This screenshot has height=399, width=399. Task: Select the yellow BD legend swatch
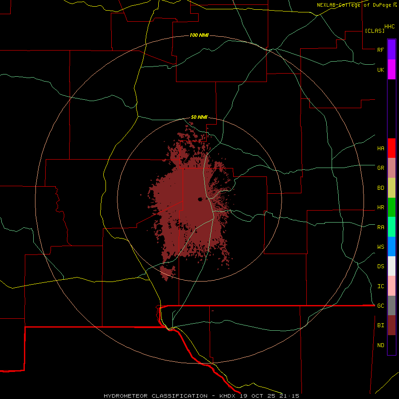tap(391, 188)
